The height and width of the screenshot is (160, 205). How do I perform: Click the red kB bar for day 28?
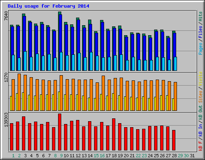tap(174, 140)
